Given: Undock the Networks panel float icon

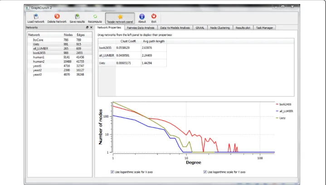Looking at the screenshot, I should coord(87,28).
